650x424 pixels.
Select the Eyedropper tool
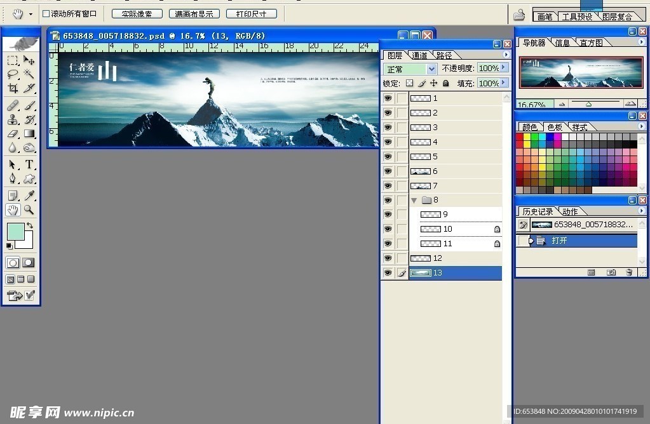(x=29, y=196)
